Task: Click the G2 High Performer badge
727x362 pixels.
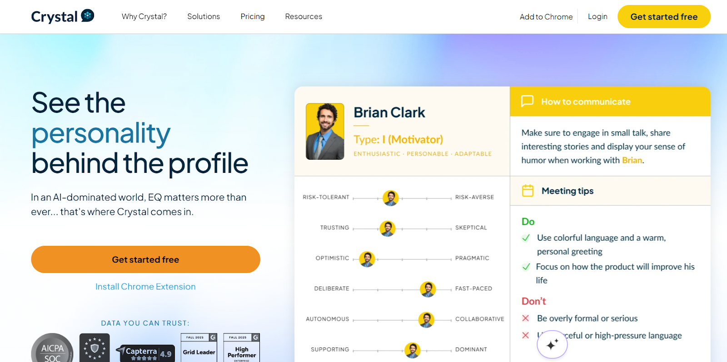Action: coord(242,348)
